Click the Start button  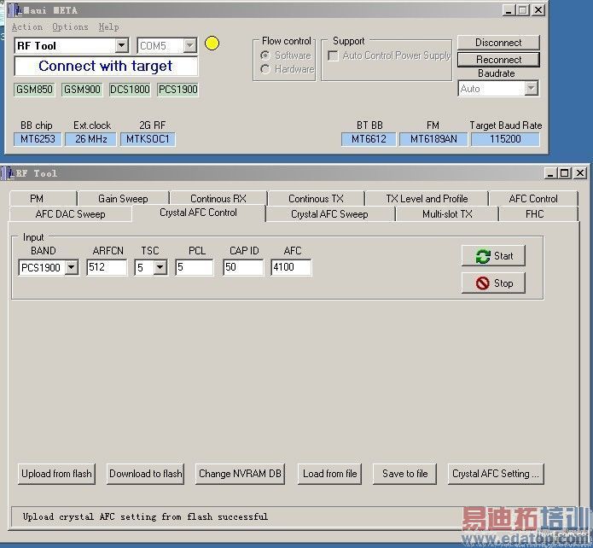click(493, 256)
